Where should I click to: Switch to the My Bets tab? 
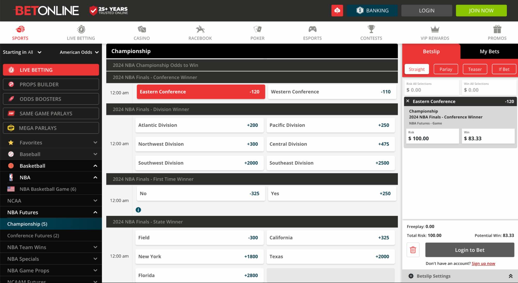click(489, 51)
